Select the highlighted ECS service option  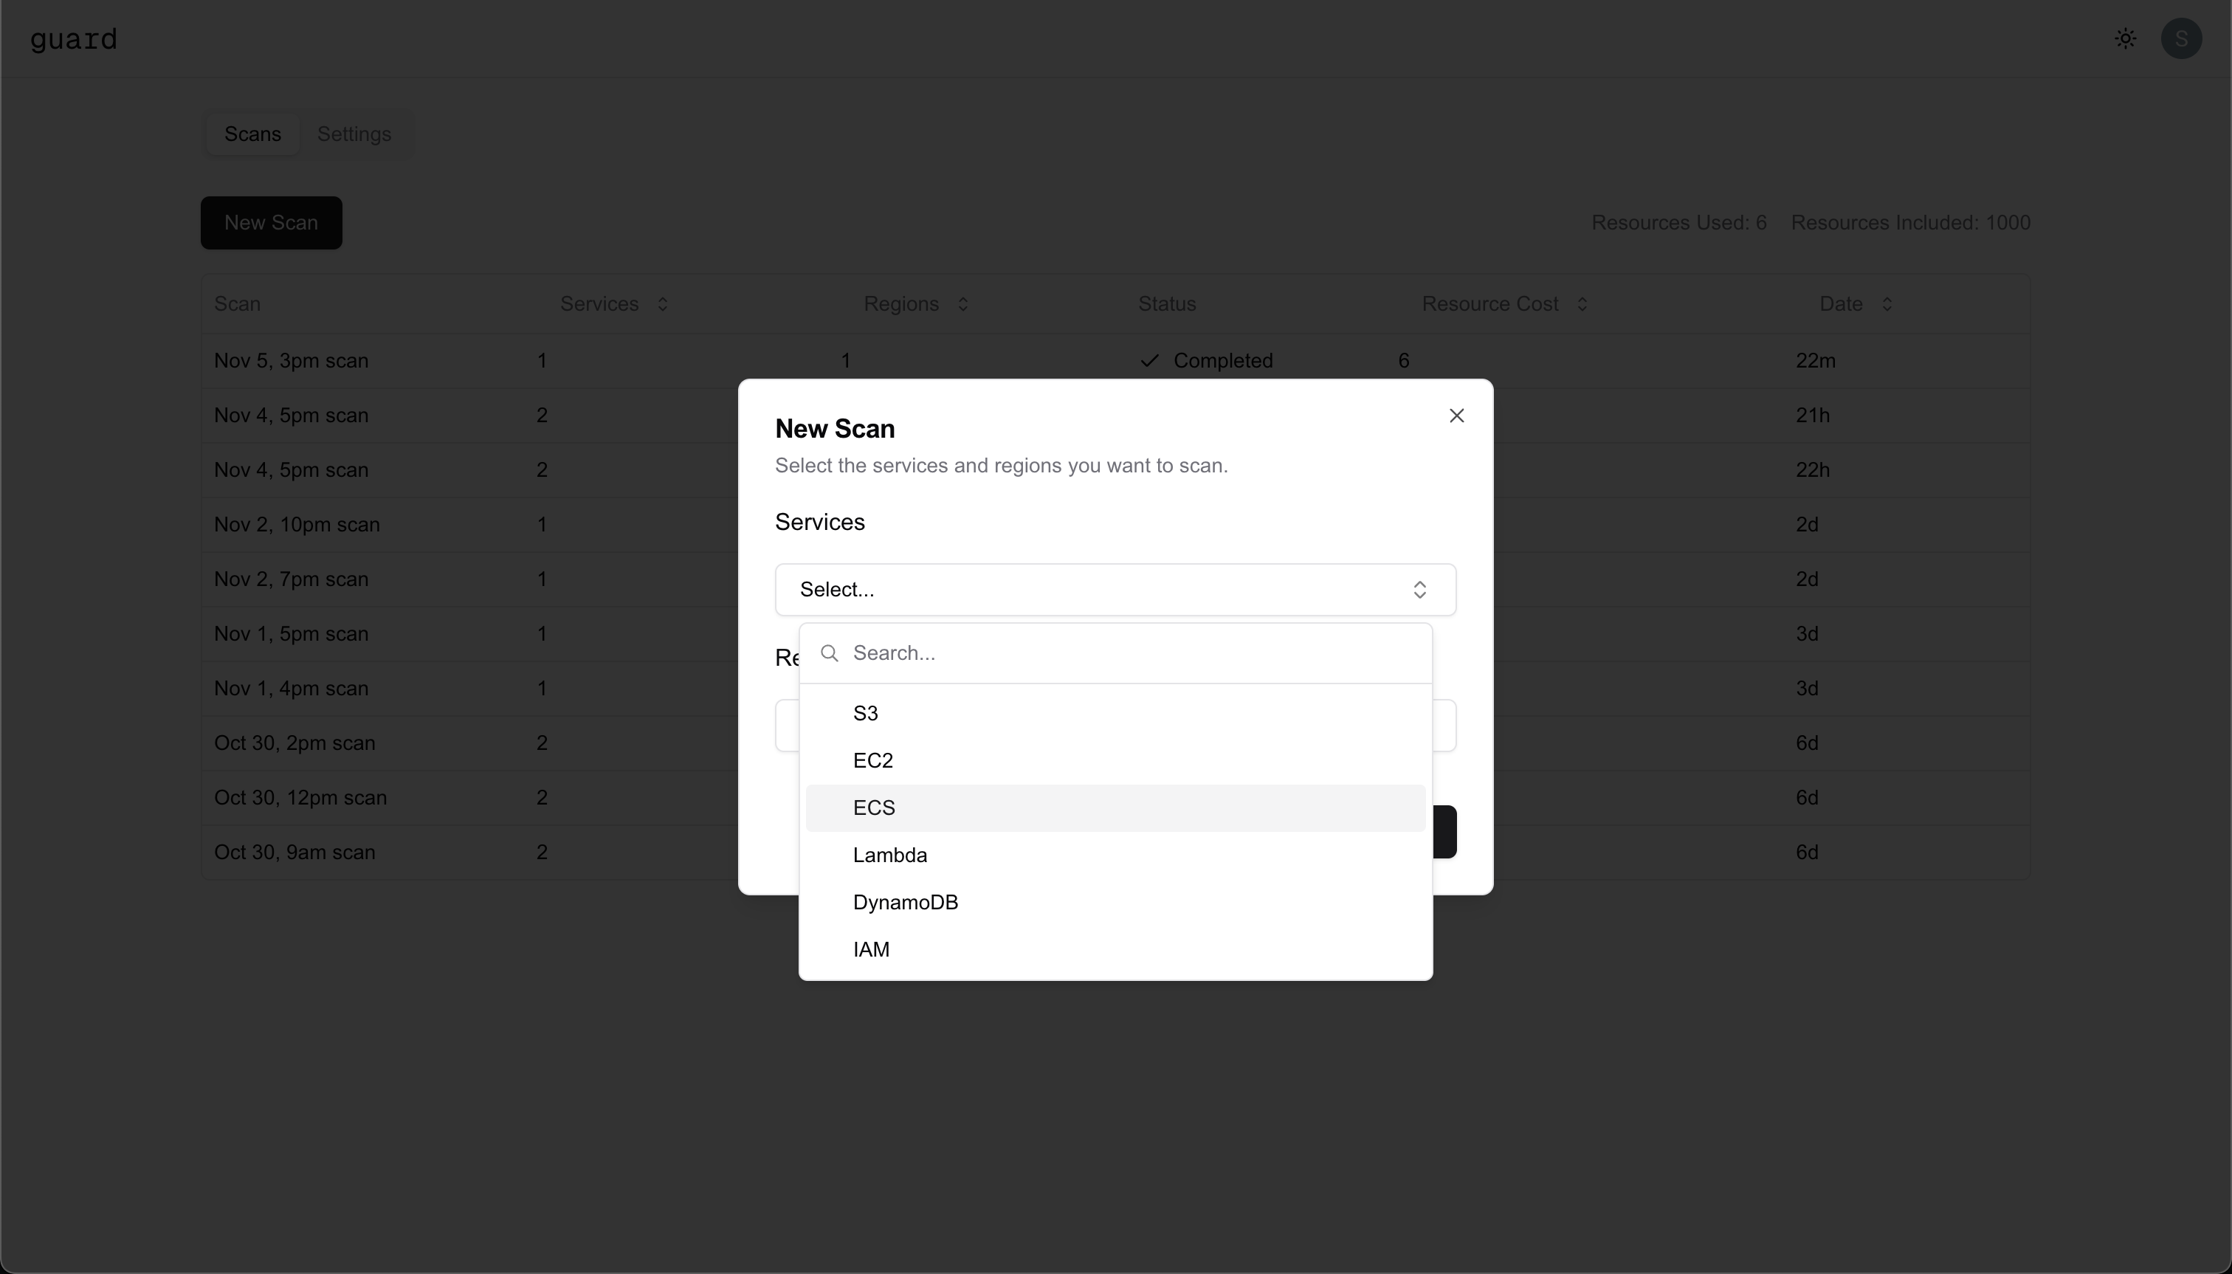[x=875, y=808]
